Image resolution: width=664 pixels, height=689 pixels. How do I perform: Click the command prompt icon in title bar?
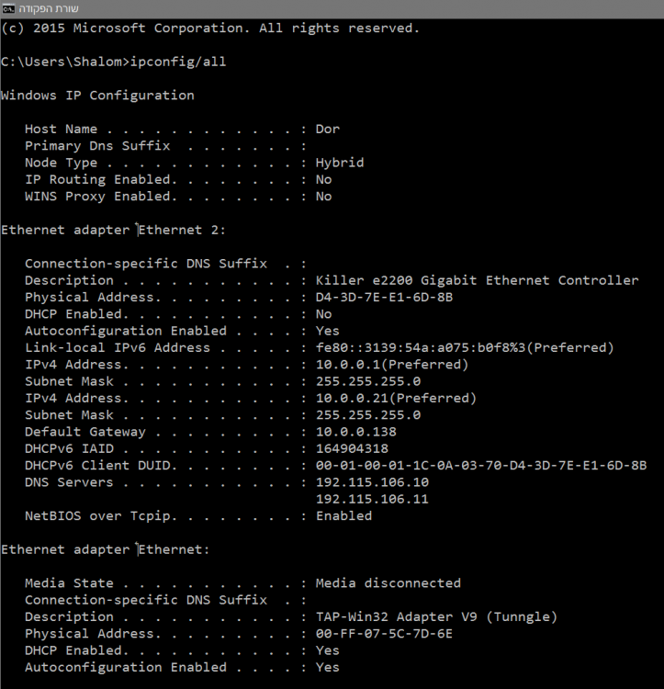pos(8,9)
